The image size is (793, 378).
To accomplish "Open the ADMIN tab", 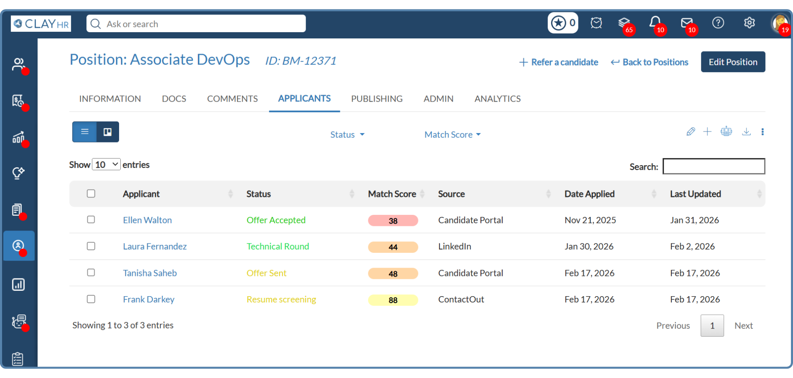I will tap(438, 99).
